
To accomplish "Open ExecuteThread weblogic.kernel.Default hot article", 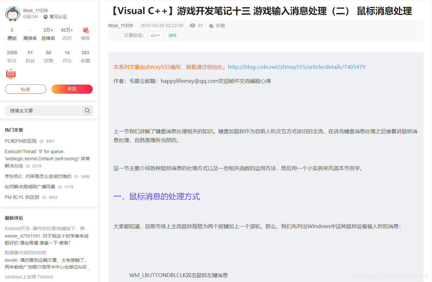I will coord(47,159).
